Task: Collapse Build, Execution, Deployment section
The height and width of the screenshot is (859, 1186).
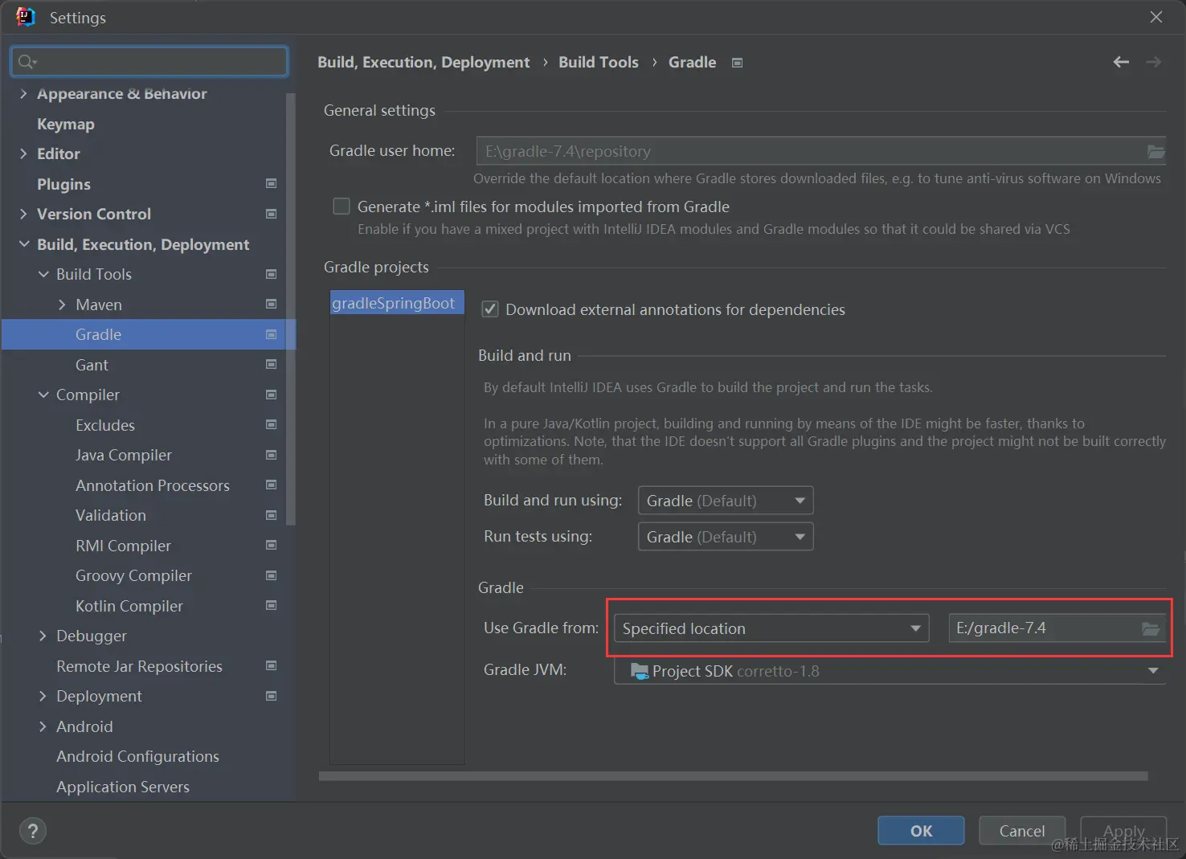Action: (24, 244)
